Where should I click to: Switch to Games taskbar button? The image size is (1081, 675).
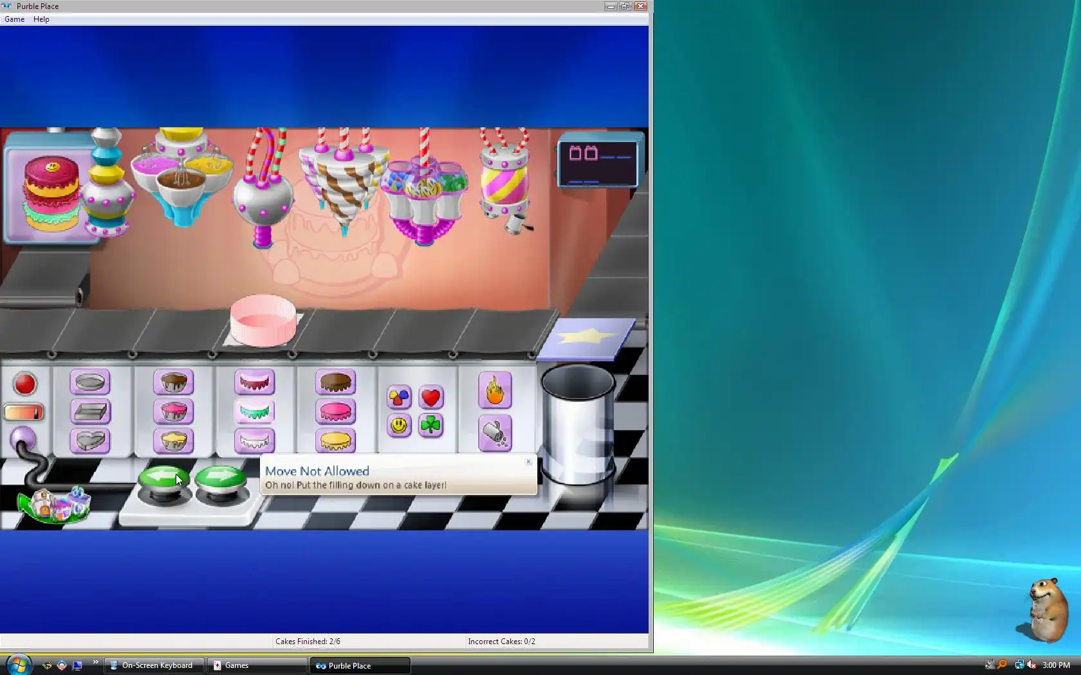click(257, 665)
